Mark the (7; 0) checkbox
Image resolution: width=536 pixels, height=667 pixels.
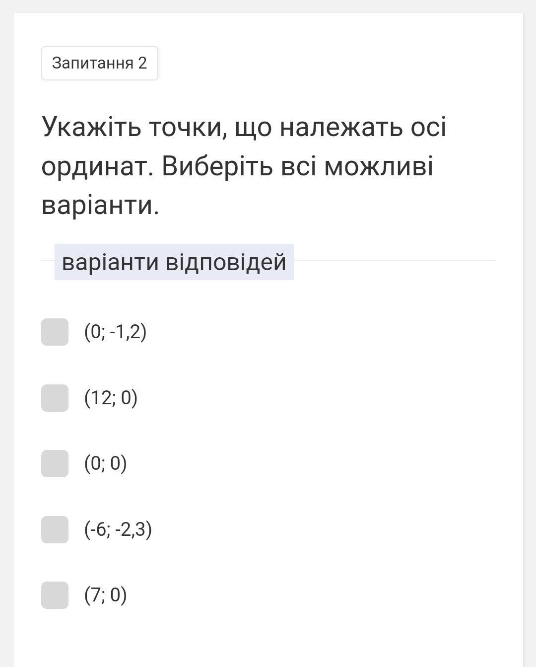click(x=55, y=595)
